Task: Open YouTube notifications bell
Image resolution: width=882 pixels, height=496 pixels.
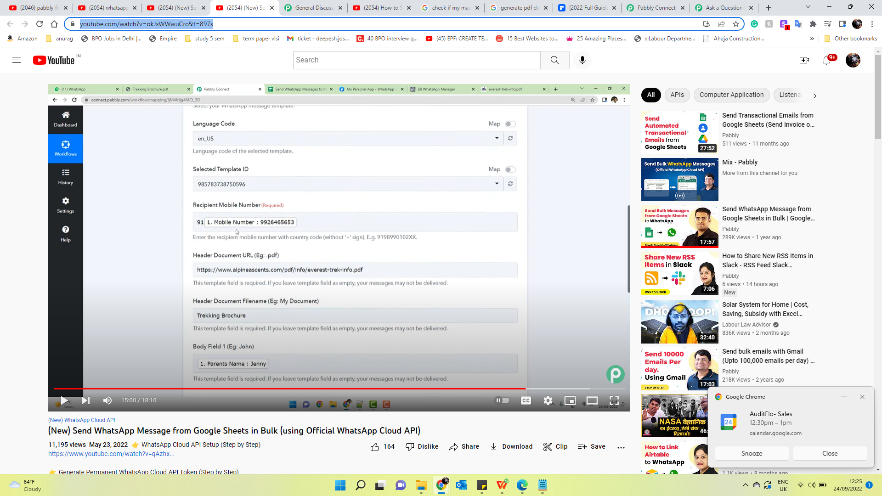Action: click(x=826, y=60)
